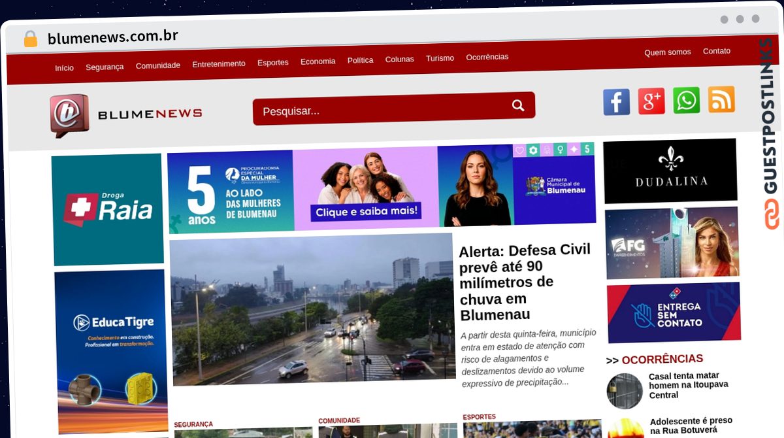Open the WhatsApp social icon
The height and width of the screenshot is (438, 784).
[687, 101]
